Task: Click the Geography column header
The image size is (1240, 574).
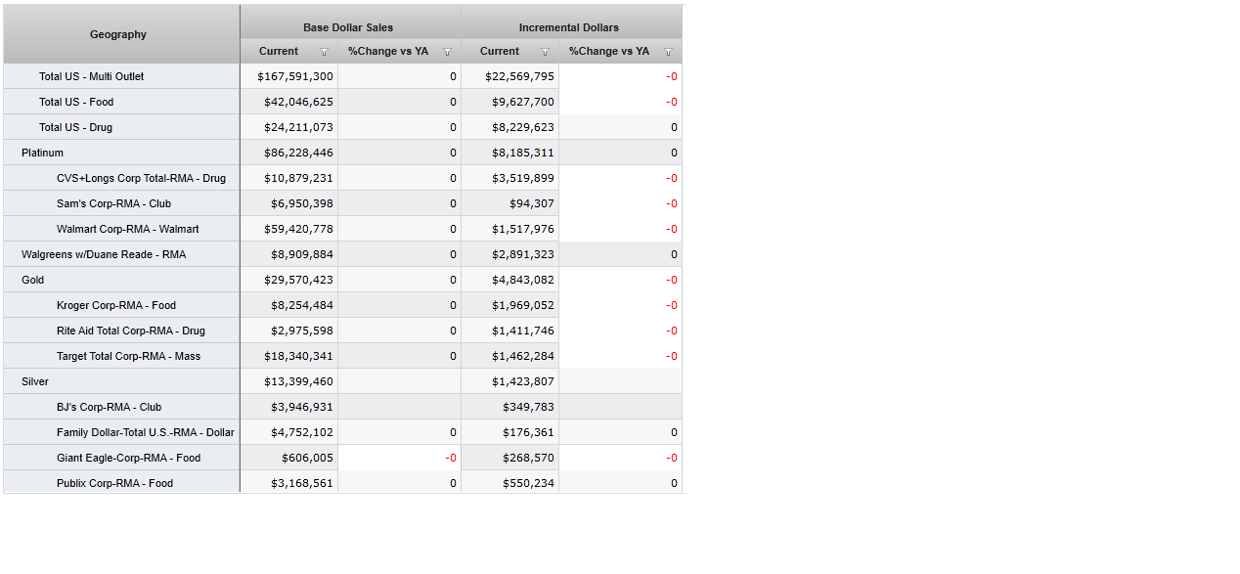Action: [x=118, y=34]
